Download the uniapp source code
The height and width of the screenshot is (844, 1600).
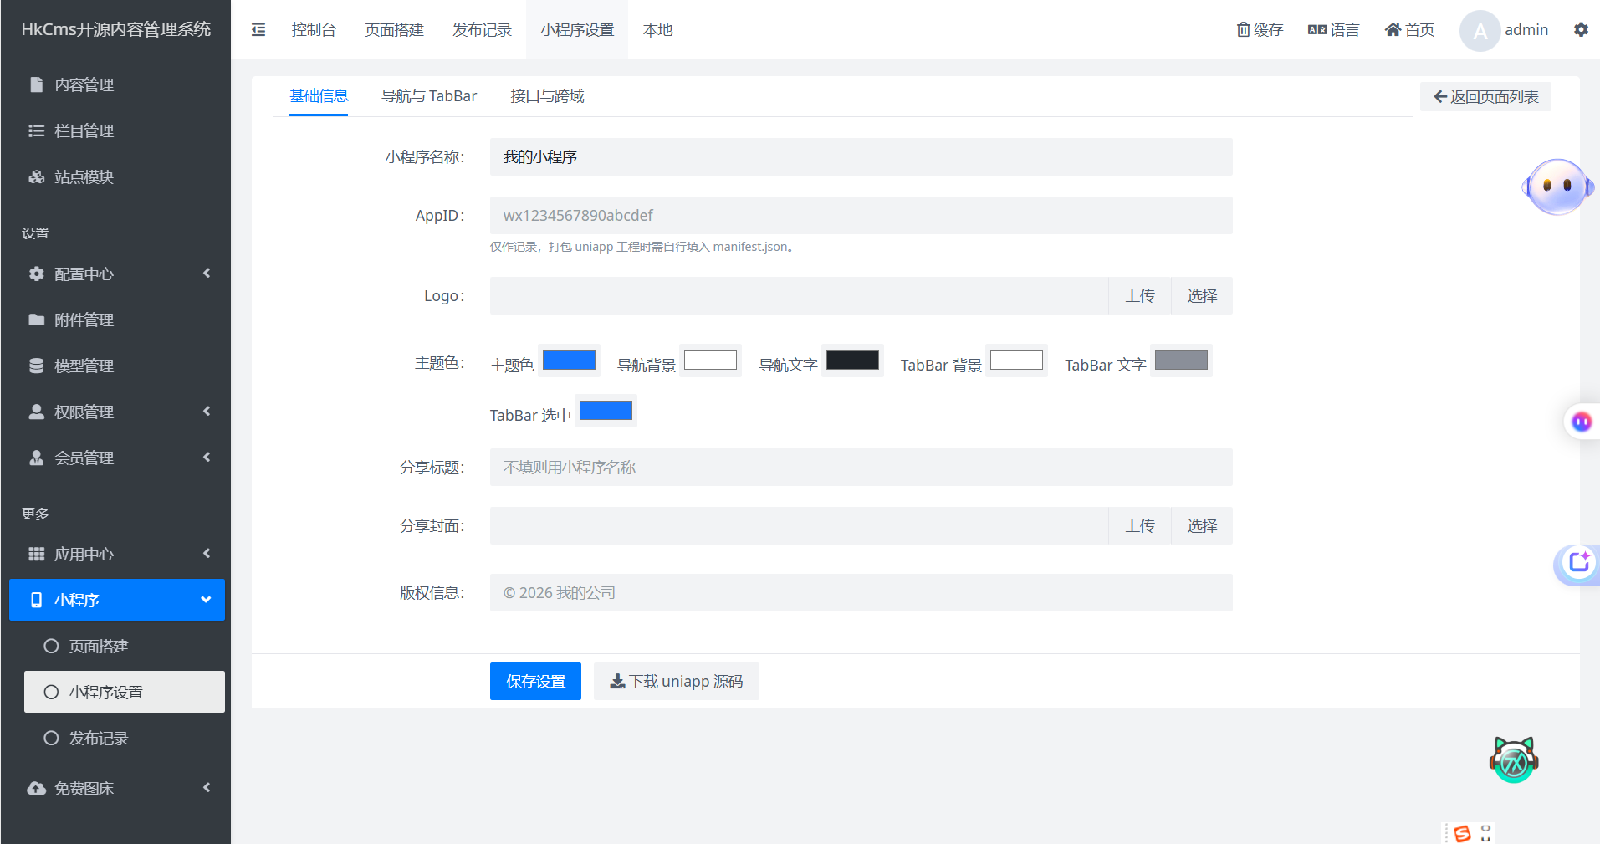tap(677, 681)
